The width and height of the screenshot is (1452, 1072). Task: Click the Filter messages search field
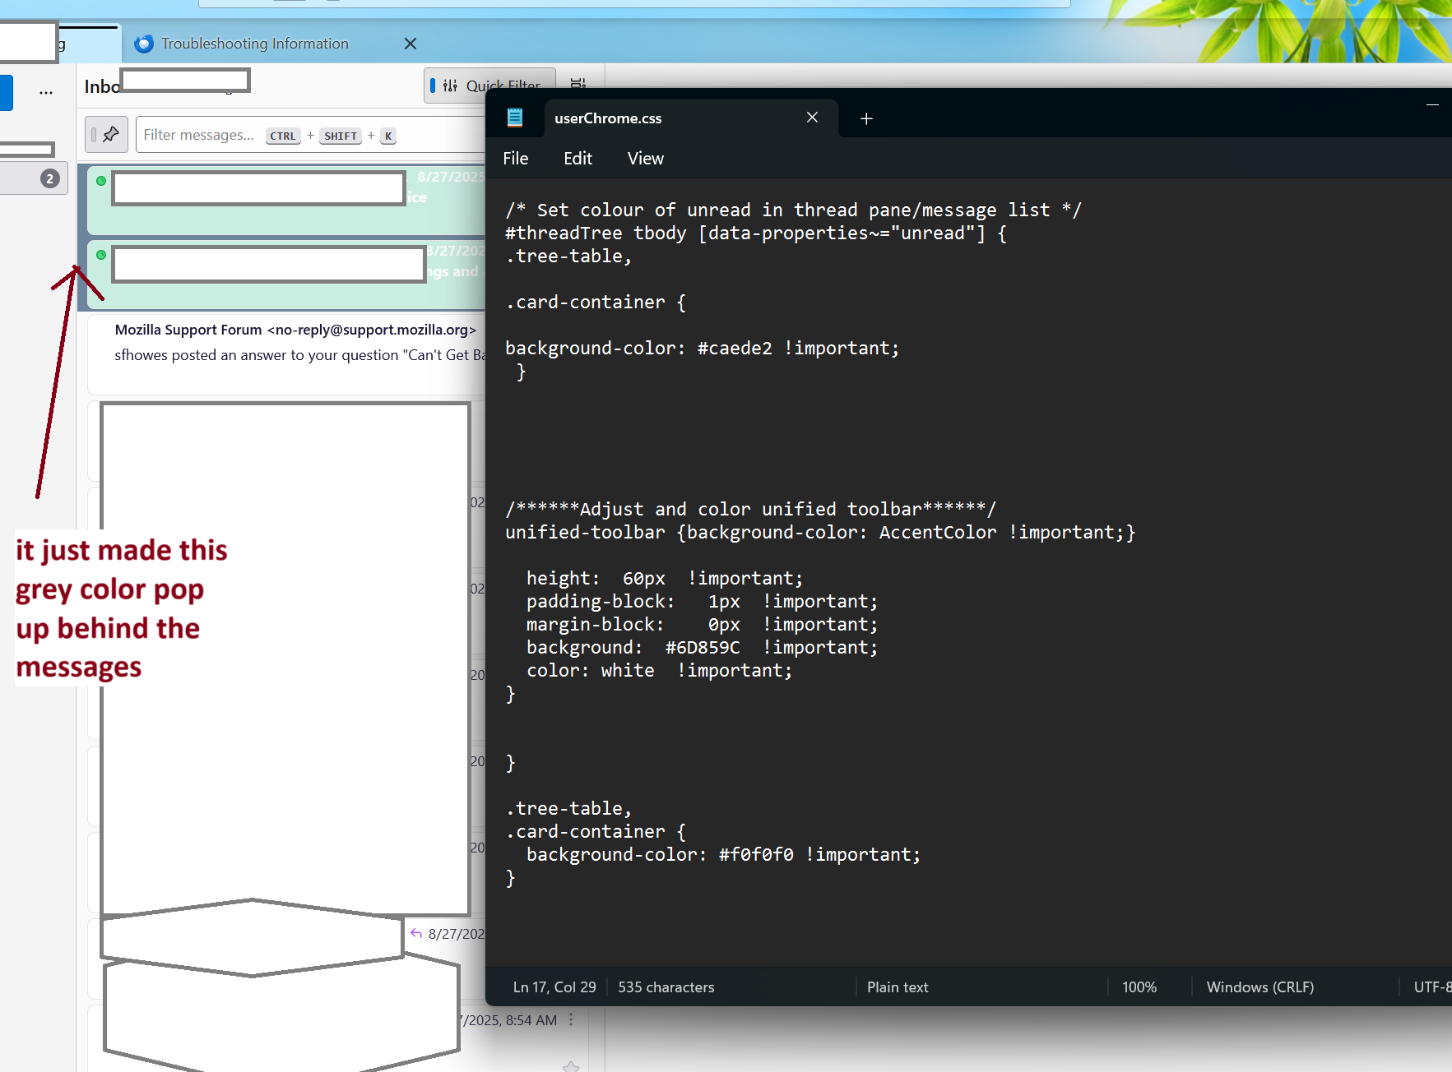199,135
